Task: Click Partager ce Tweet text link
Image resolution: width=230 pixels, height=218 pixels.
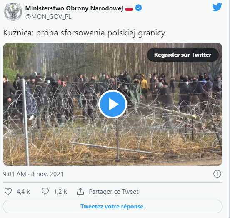Action: (114, 192)
